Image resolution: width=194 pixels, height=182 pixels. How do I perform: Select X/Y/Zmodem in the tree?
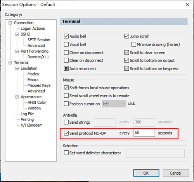pyautogui.click(x=31, y=125)
